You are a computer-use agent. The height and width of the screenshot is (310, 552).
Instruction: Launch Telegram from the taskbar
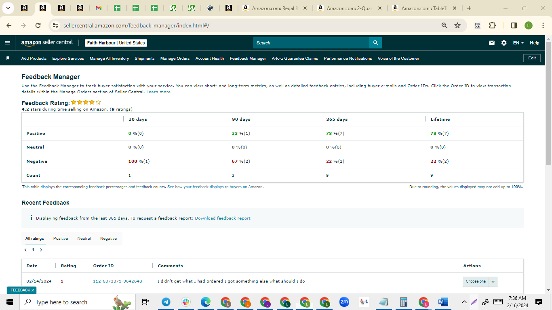click(166, 302)
